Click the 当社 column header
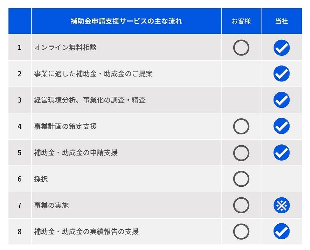 (x=281, y=21)
